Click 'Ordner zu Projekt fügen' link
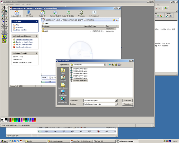Screen dimensions: 179x143 click(x=24, y=40)
